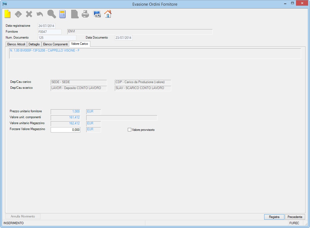Image resolution: width=310 pixels, height=228 pixels.
Task: Click the magnifying glass search icon
Action: point(51,14)
